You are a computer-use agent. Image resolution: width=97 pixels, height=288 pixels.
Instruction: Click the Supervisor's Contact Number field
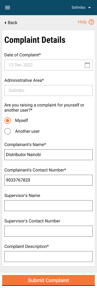tap(48, 231)
